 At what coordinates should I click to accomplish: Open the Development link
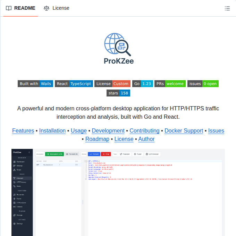(x=108, y=131)
